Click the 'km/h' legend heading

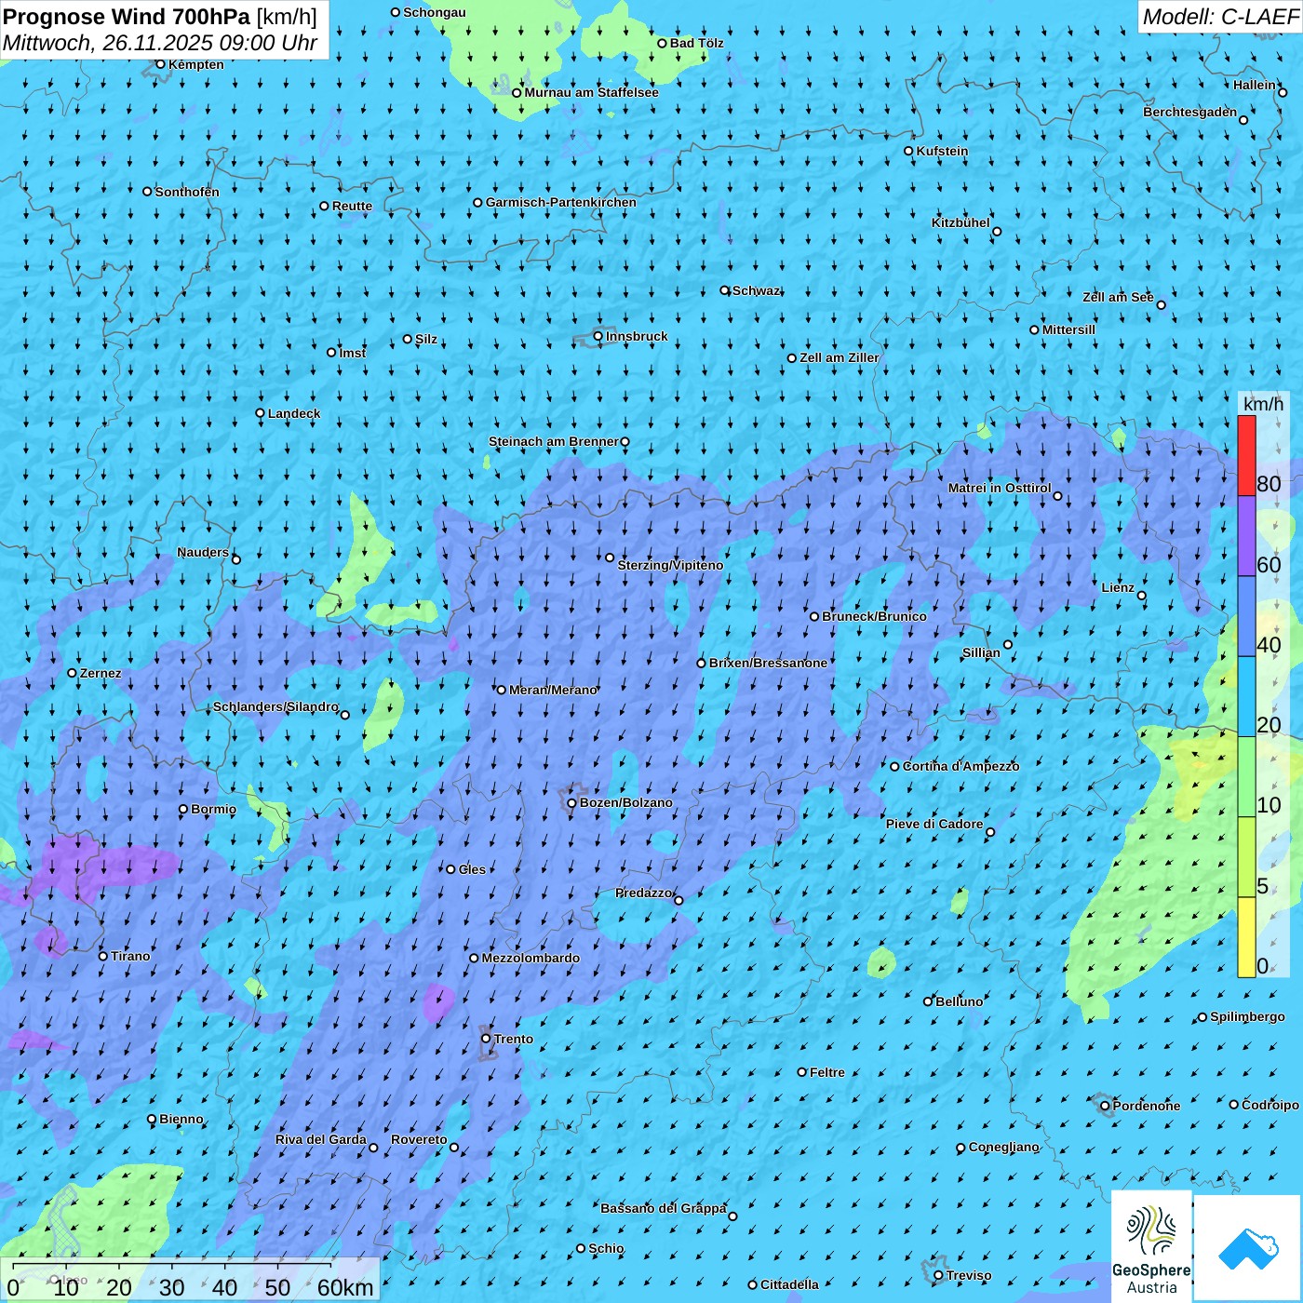coord(1263,404)
